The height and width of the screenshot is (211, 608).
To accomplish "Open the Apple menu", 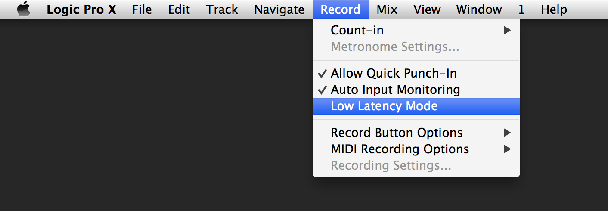I will [x=24, y=9].
